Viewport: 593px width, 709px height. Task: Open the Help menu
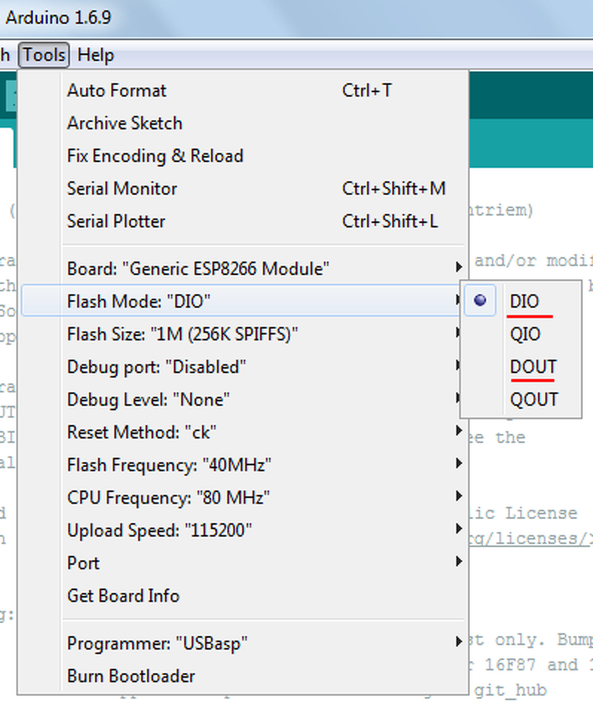[96, 55]
